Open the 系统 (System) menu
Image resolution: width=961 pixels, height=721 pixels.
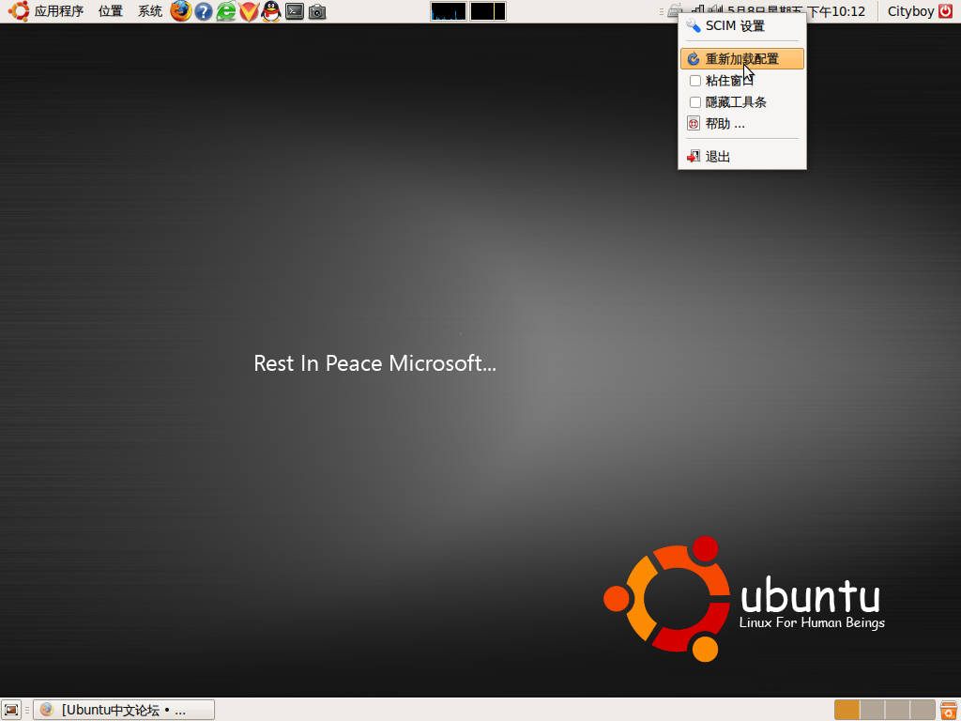pyautogui.click(x=150, y=11)
